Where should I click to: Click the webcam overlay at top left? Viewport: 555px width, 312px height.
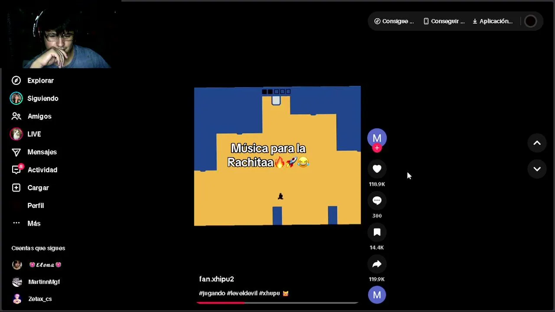[61, 35]
